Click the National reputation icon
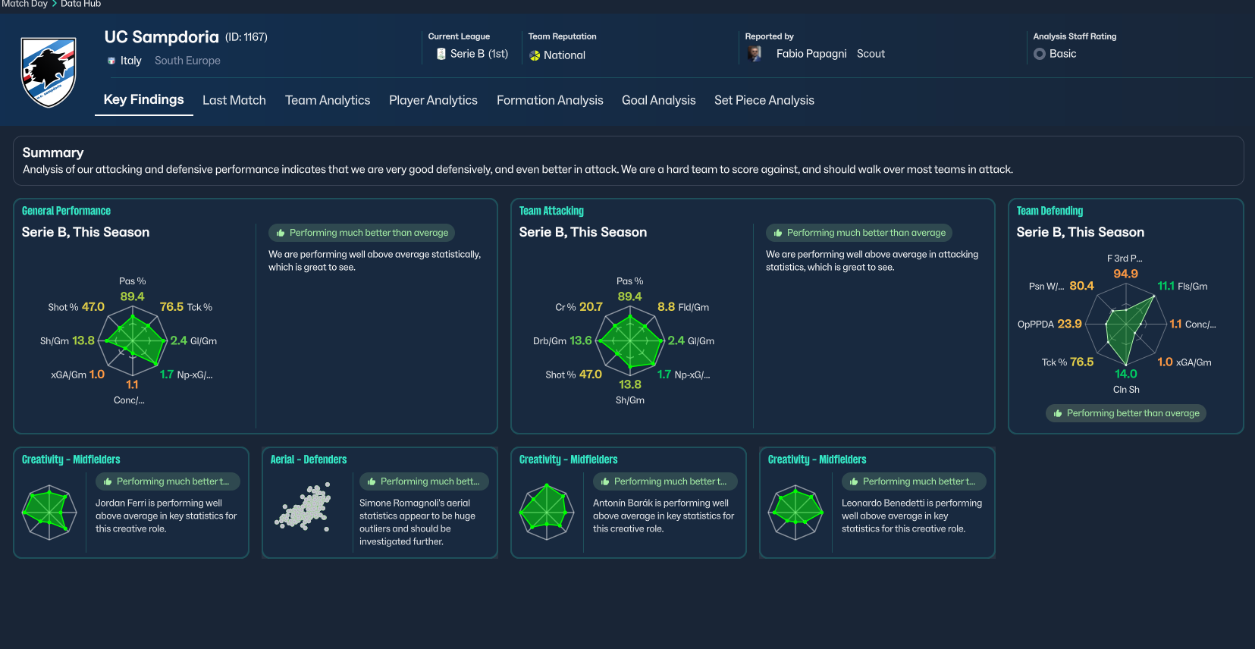 click(x=535, y=55)
